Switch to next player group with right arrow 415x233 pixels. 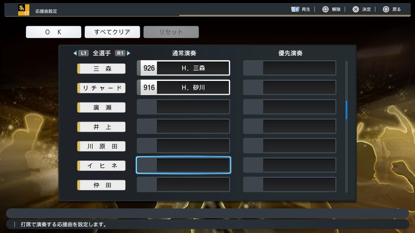click(128, 53)
